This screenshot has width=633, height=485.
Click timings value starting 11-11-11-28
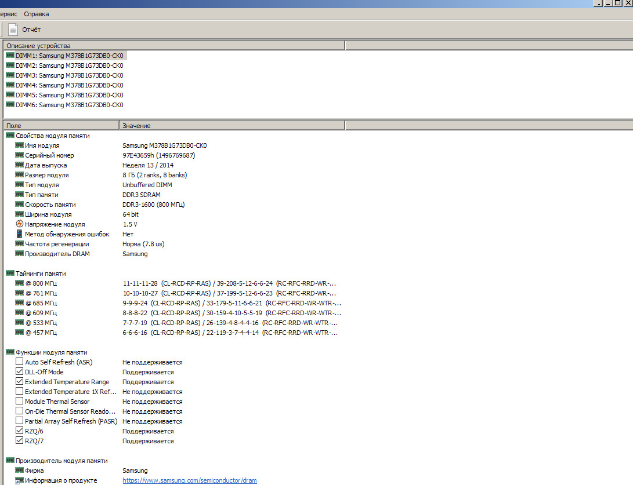tap(229, 283)
